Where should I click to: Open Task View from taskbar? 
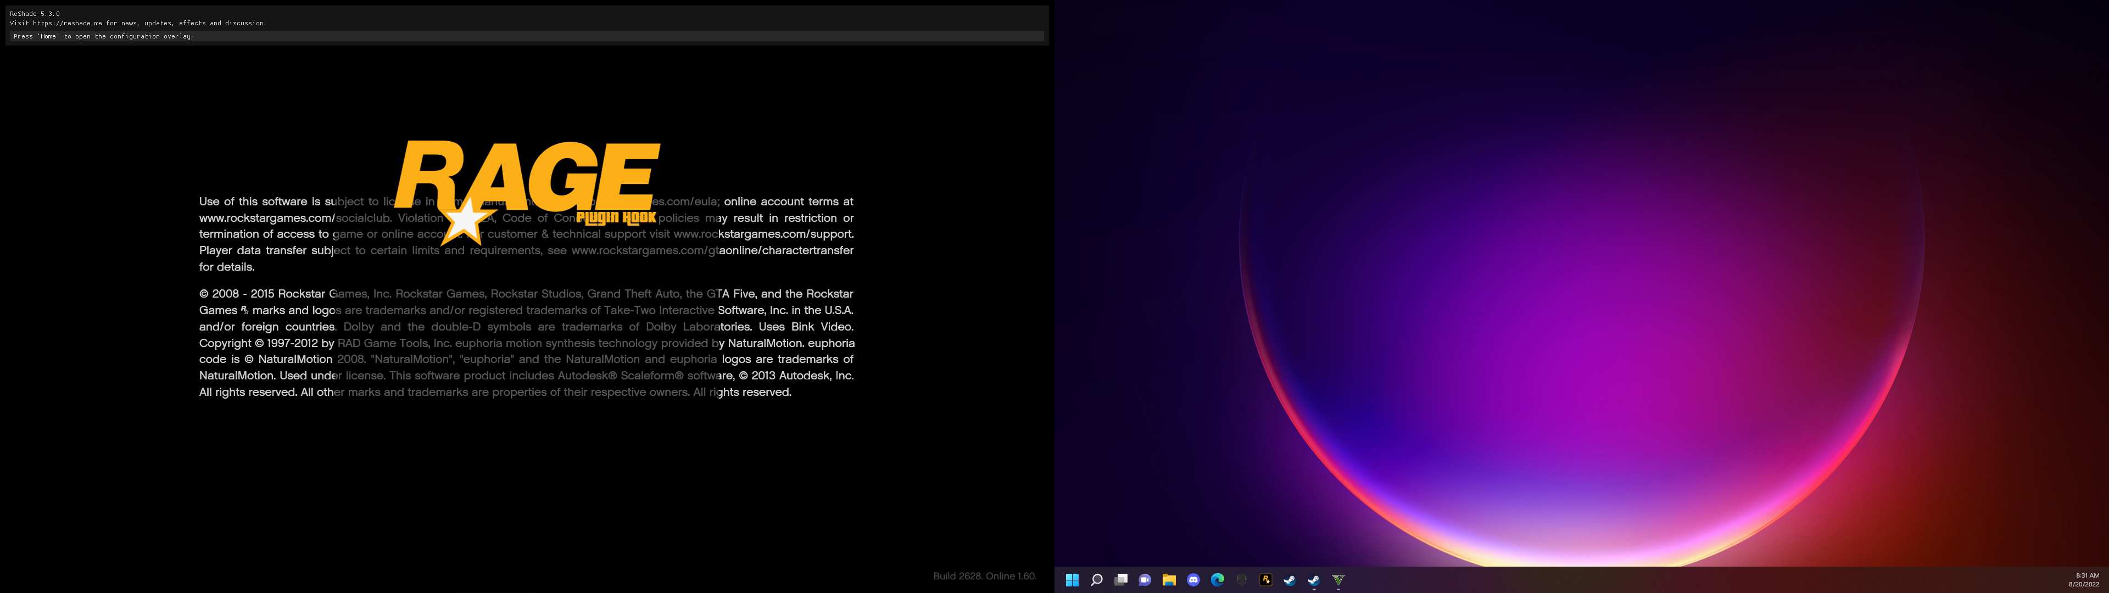[1121, 580]
